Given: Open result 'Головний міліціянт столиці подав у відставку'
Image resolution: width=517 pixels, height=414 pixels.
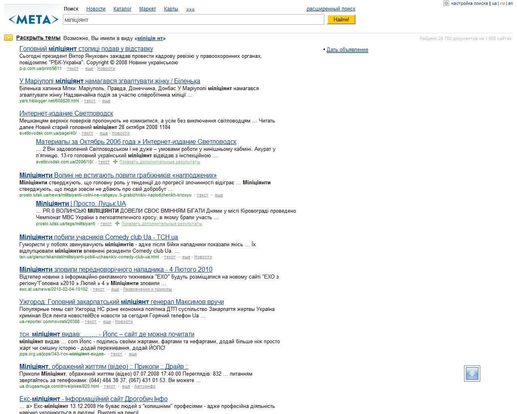Looking at the screenshot, I should pos(86,49).
